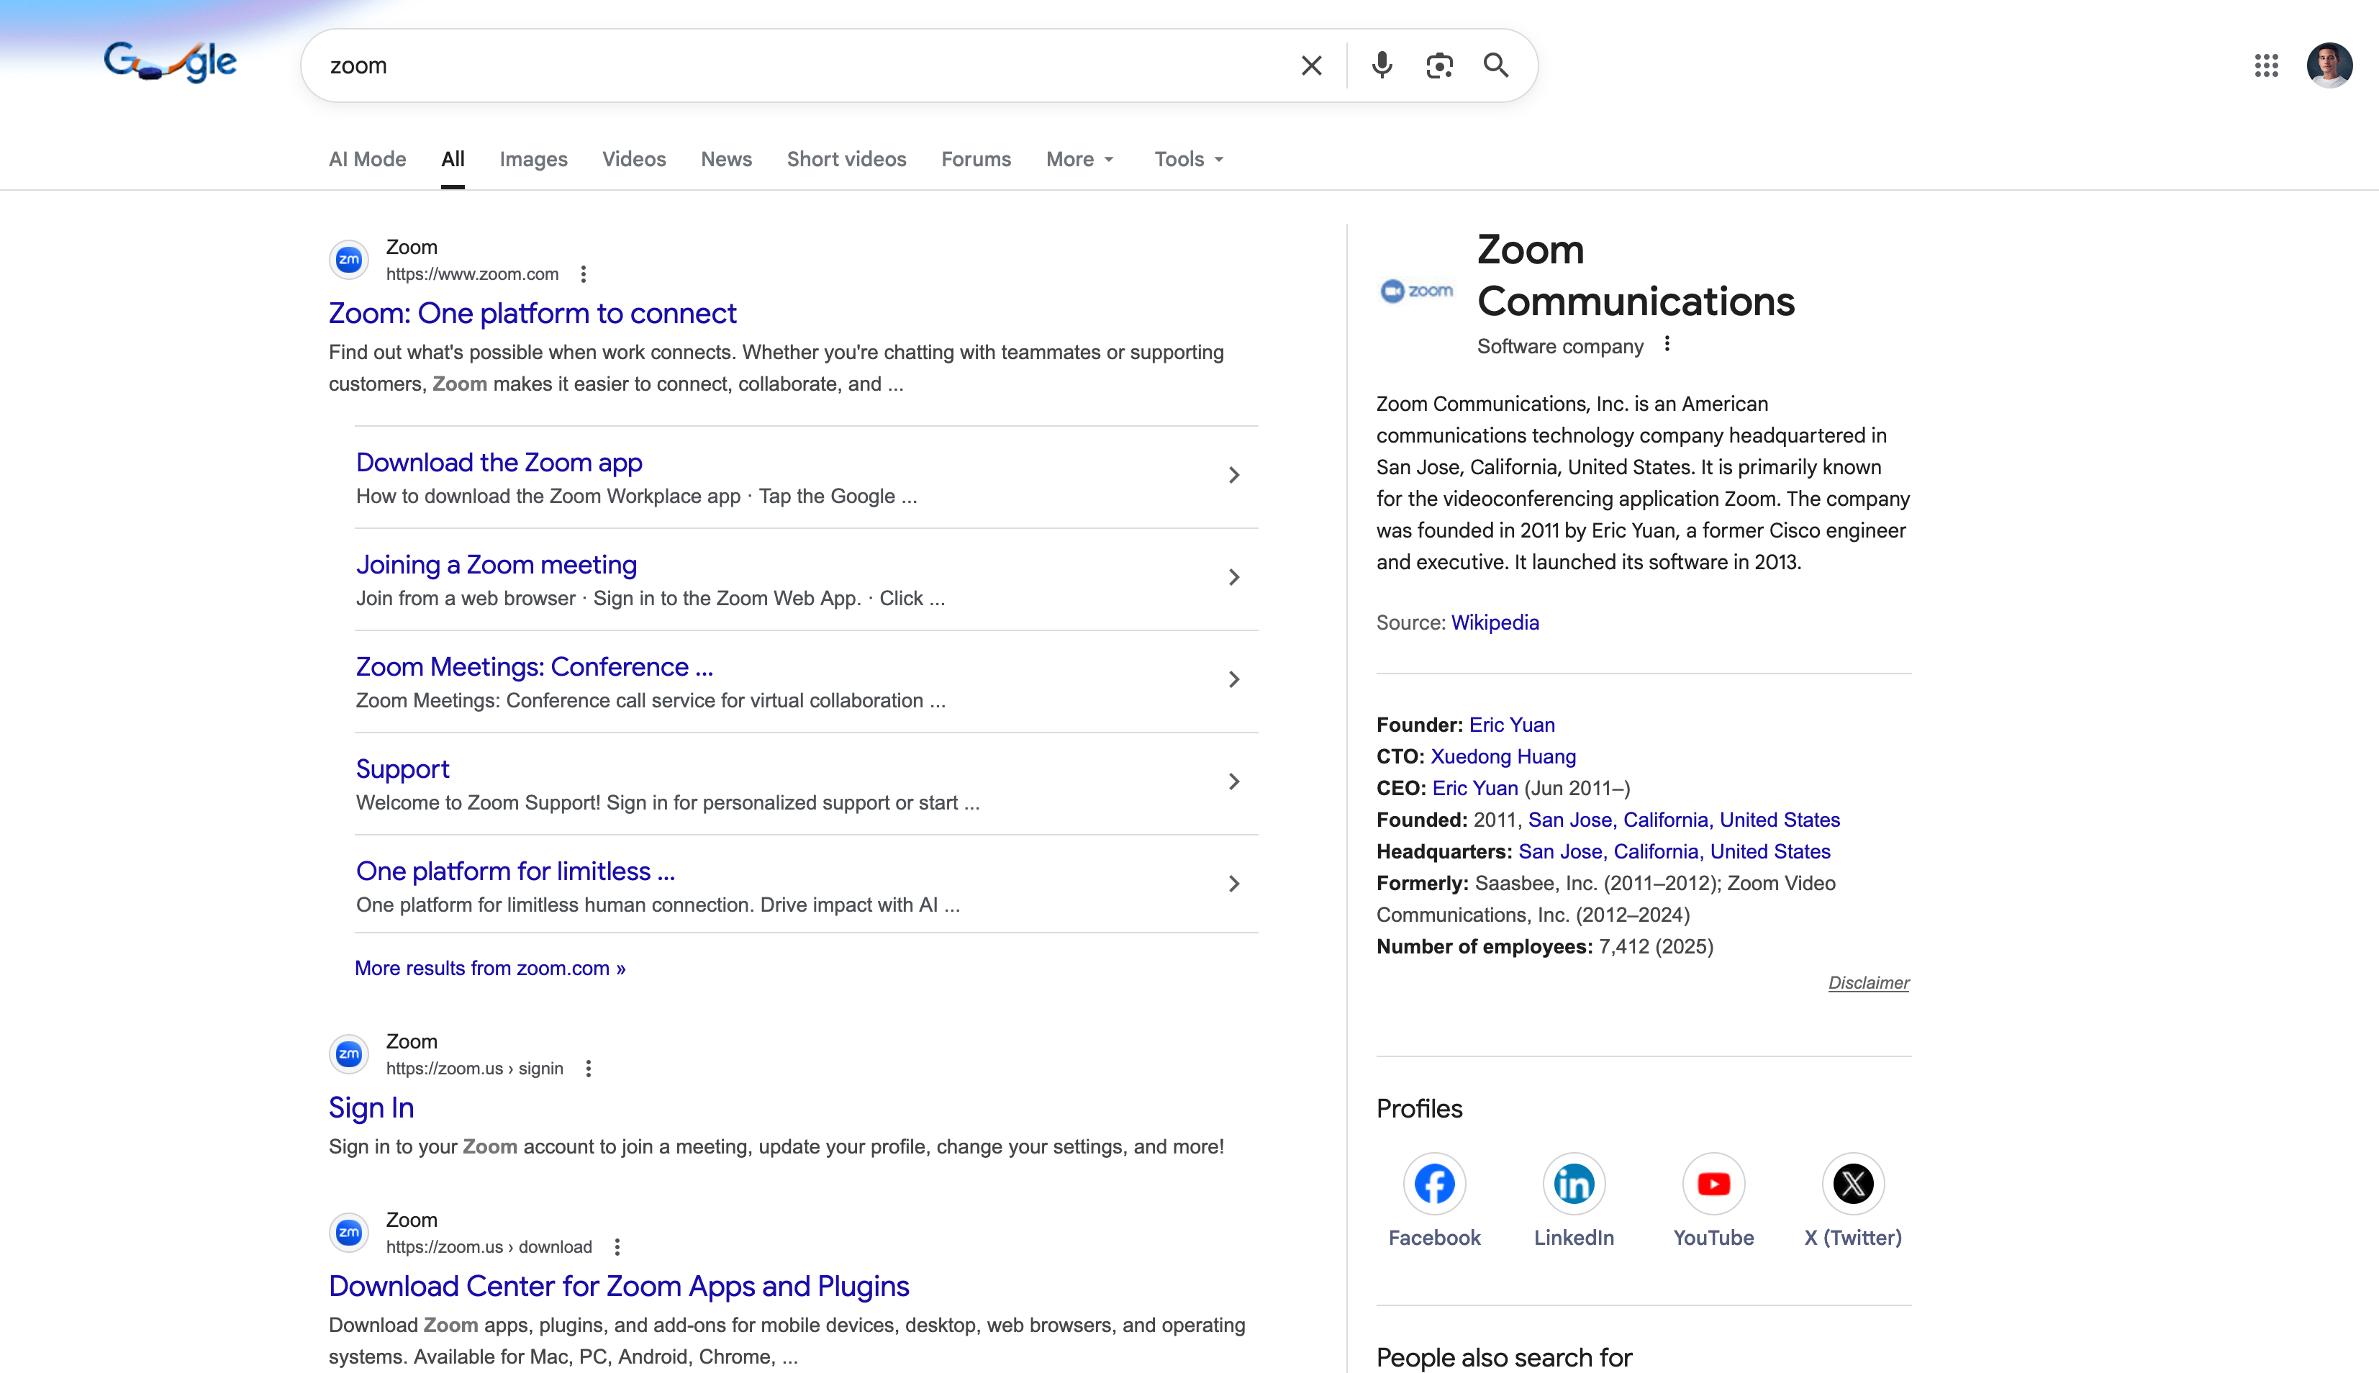Image resolution: width=2379 pixels, height=1373 pixels.
Task: Expand Download the Zoom app chevron
Action: click(1233, 475)
